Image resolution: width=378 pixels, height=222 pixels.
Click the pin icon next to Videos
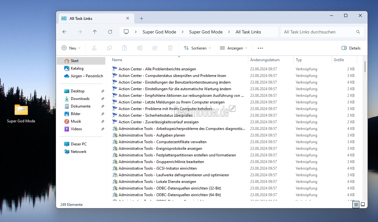pyautogui.click(x=103, y=129)
